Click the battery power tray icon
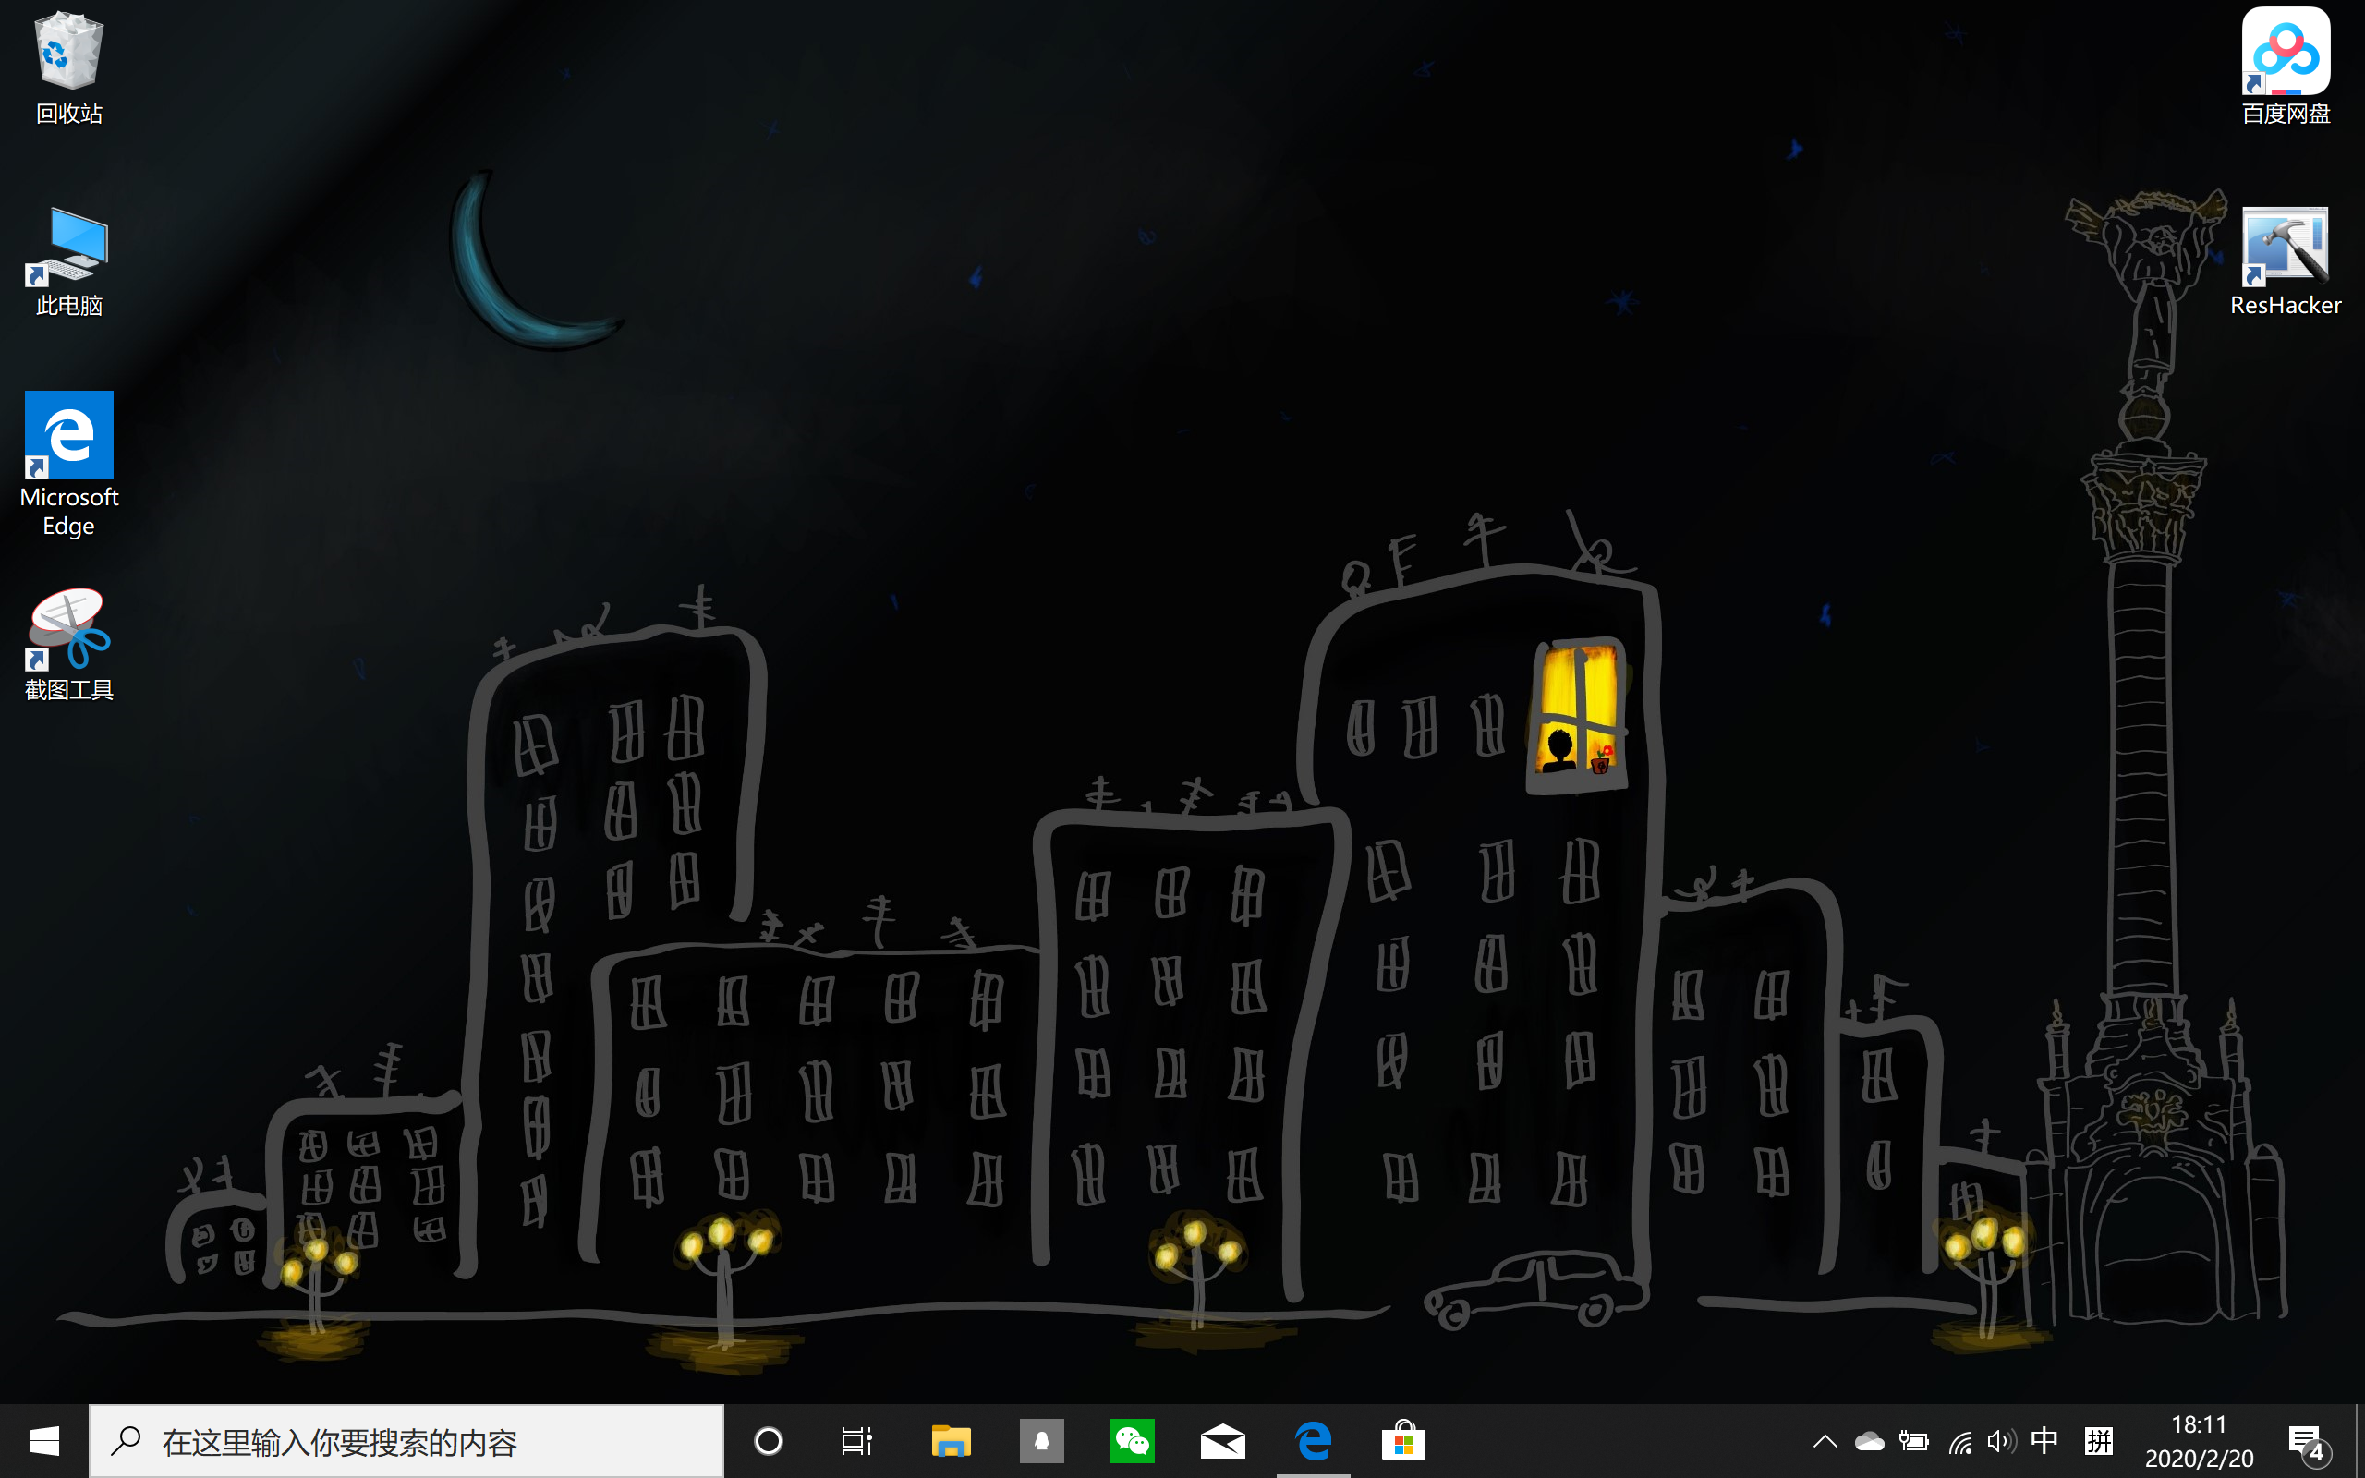Viewport: 2365px width, 1478px height. click(x=1913, y=1441)
